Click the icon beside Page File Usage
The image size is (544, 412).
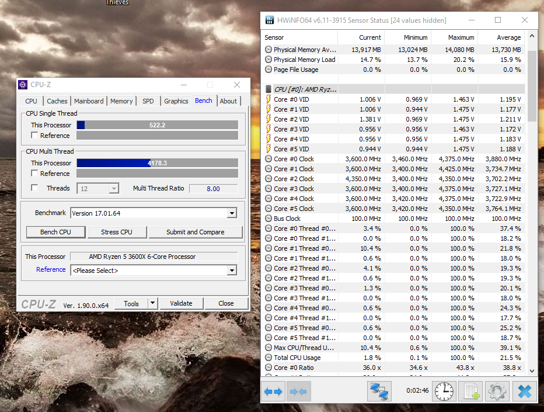[x=268, y=70]
